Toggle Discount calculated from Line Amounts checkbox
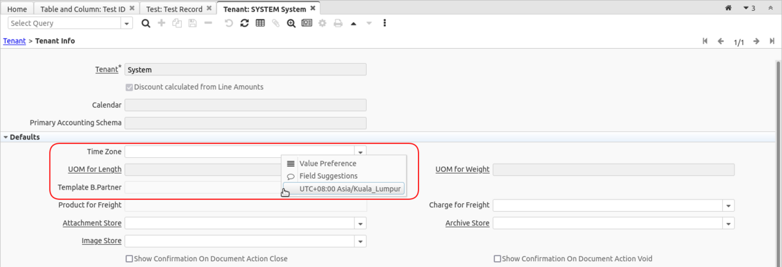This screenshot has width=782, height=267. [129, 87]
